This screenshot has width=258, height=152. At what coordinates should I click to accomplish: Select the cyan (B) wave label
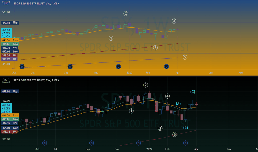(x=185, y=127)
